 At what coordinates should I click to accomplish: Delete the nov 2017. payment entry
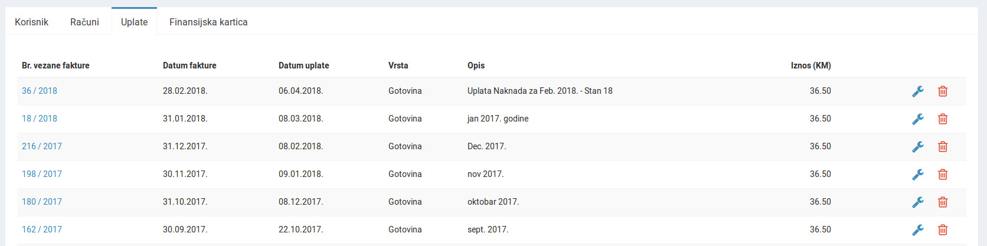click(x=943, y=175)
